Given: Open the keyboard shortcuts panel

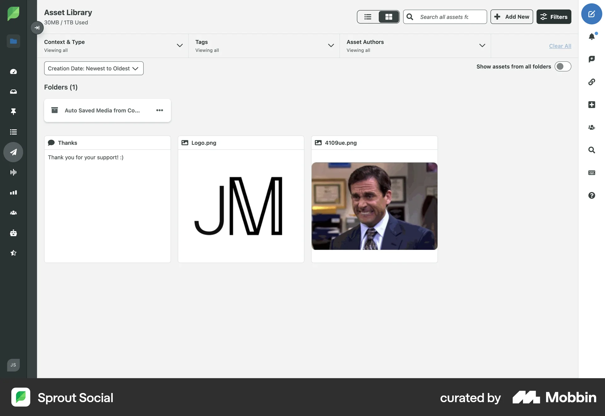Looking at the screenshot, I should pos(592,173).
